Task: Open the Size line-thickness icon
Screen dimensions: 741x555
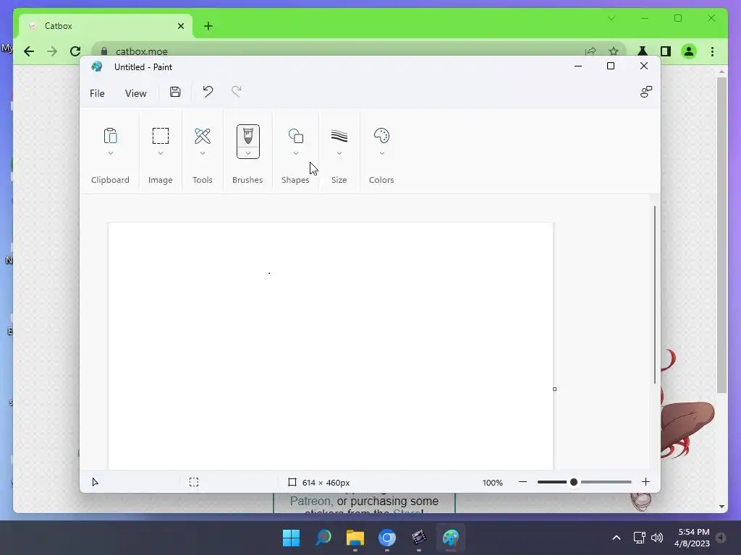Action: [x=339, y=136]
